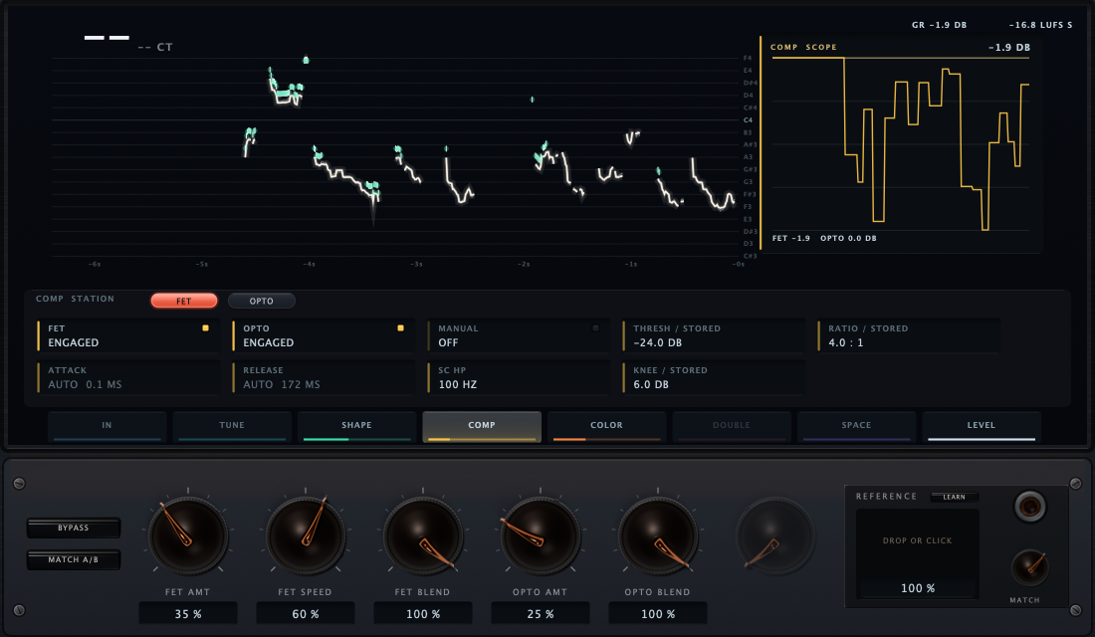Click the unlabeled dimmed knob
Viewport: 1095px width, 637px height.
(775, 535)
